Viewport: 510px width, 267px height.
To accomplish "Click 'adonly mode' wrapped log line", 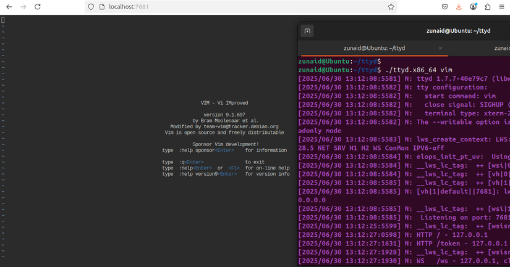I will point(320,131).
